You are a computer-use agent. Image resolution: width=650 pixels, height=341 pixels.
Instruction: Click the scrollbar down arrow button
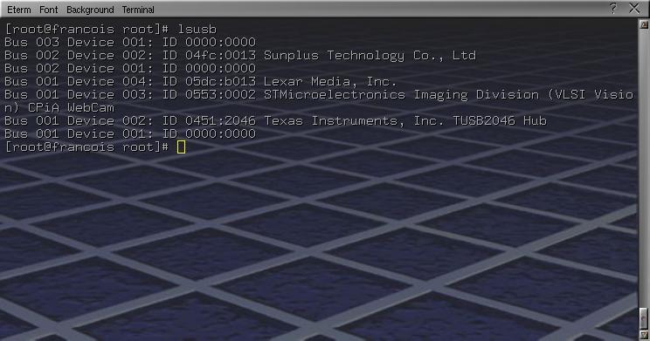pos(644,334)
